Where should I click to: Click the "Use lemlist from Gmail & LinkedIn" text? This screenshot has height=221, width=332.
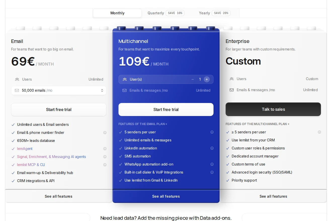151,180
